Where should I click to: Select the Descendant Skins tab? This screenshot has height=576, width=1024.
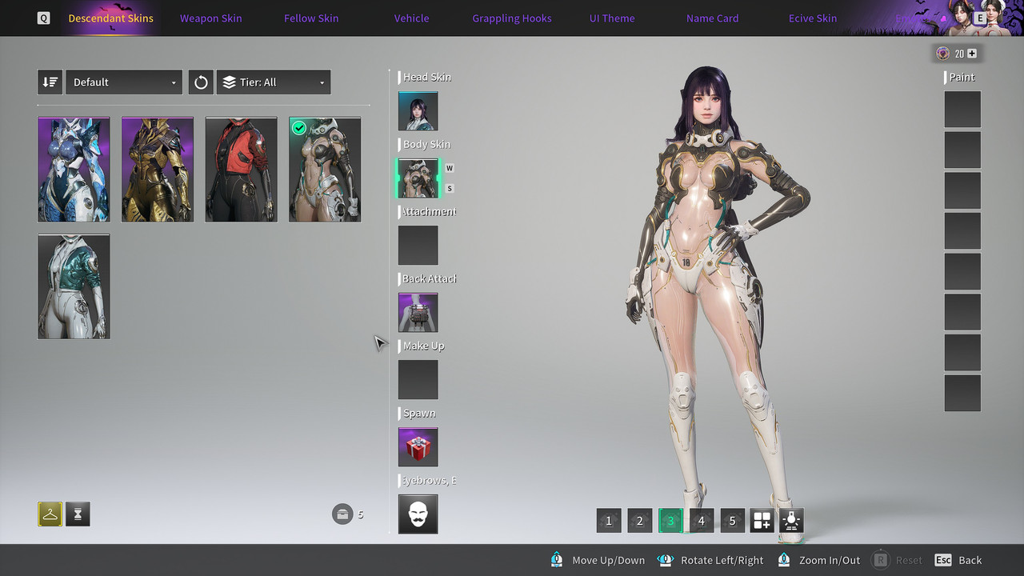click(110, 18)
